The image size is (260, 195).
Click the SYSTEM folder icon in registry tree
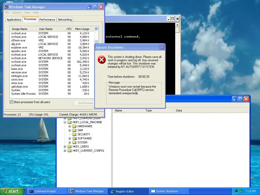point(74,142)
